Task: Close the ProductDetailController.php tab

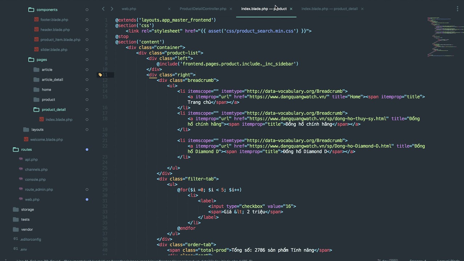Action: tap(231, 9)
